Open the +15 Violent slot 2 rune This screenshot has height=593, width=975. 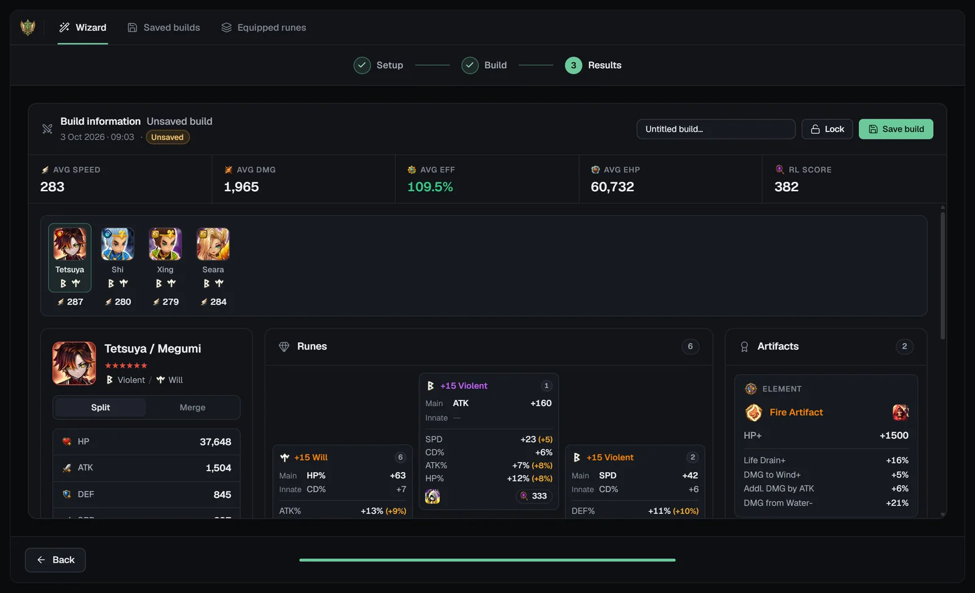[635, 482]
